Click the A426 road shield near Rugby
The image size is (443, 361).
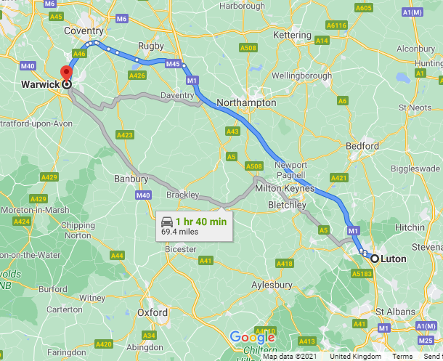(x=137, y=76)
